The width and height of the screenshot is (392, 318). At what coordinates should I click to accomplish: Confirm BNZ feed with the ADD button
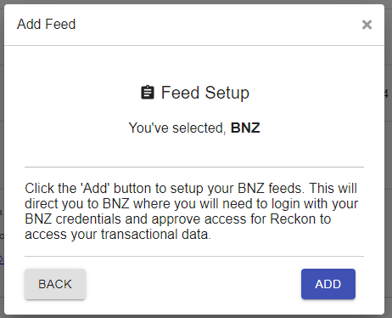328,284
